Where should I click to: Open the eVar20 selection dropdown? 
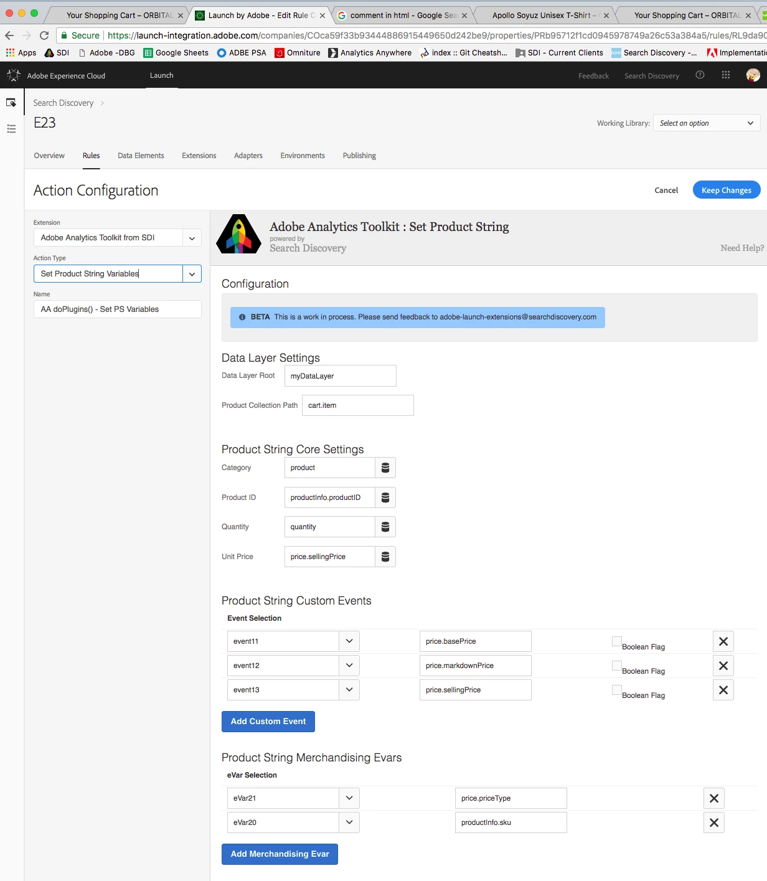pyautogui.click(x=349, y=822)
